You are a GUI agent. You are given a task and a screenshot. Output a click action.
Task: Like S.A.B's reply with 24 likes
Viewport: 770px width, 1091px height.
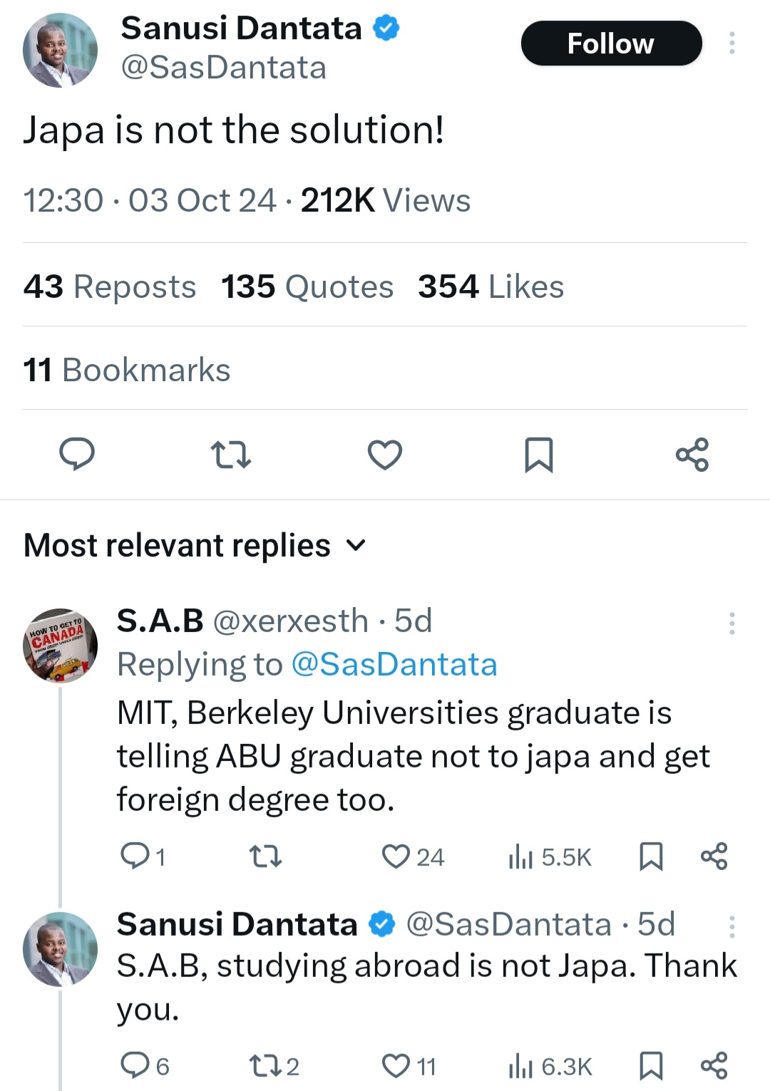tap(396, 856)
